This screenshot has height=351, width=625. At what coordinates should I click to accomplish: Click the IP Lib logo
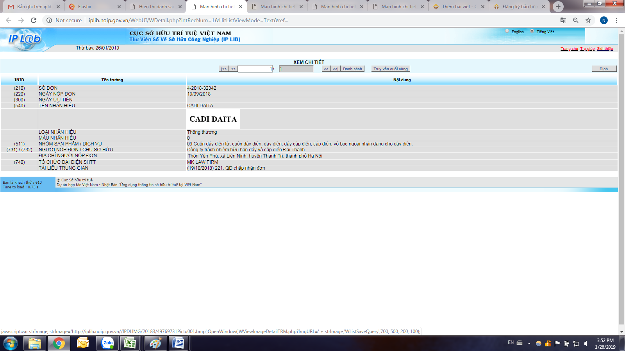pos(24,39)
